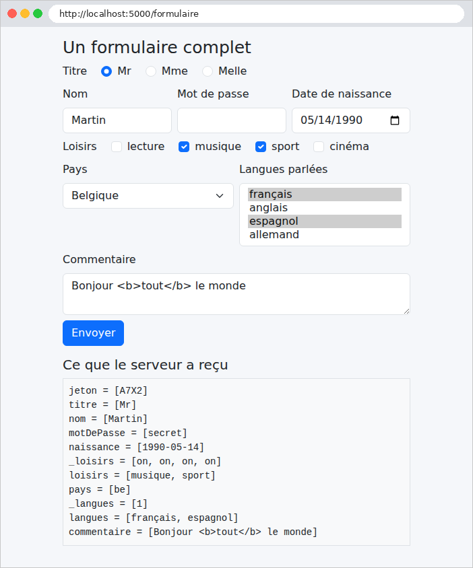Click the 'Un formulaire complet' heading
The image size is (473, 568).
coord(157,47)
